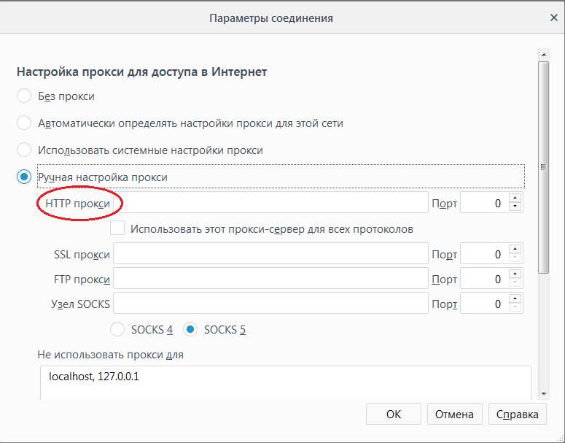This screenshot has width=565, height=443.
Task: Close the connection settings dialog
Action: coord(553,17)
